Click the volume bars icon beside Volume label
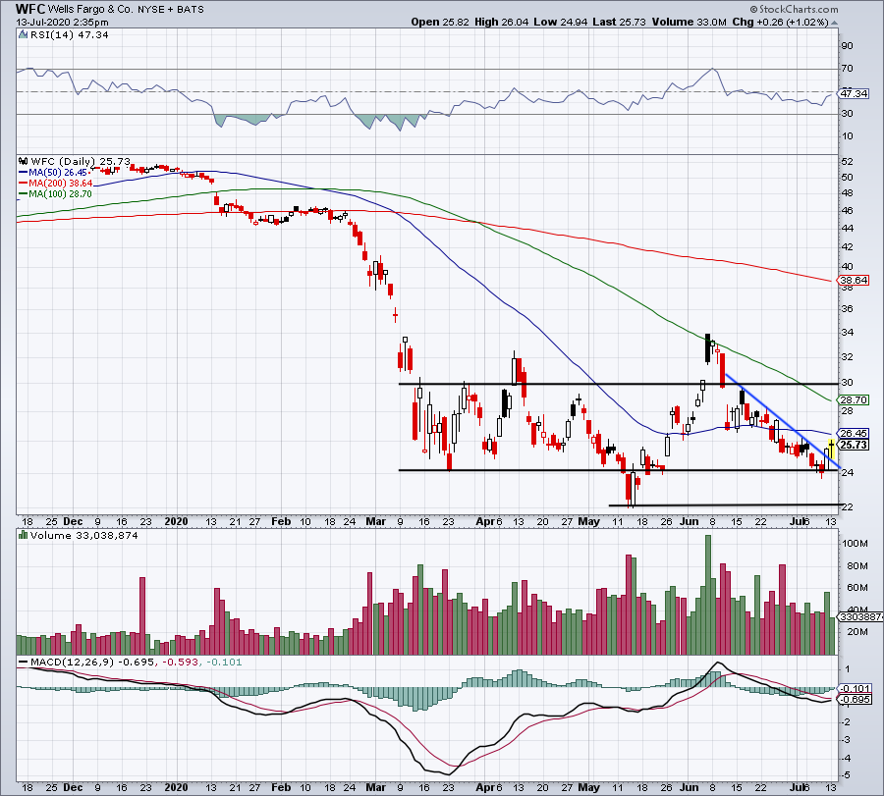The width and height of the screenshot is (884, 796). pos(24,535)
